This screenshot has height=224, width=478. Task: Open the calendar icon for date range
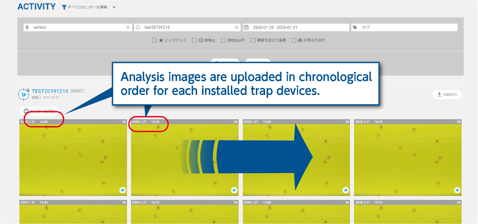tap(246, 27)
